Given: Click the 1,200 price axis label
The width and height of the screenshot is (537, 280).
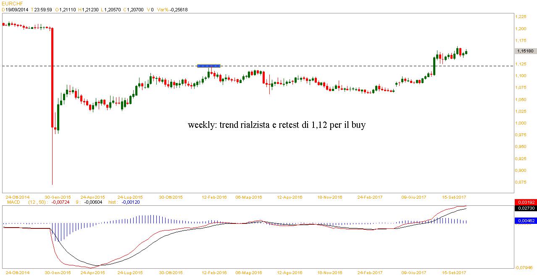Looking at the screenshot, I should 521,29.
